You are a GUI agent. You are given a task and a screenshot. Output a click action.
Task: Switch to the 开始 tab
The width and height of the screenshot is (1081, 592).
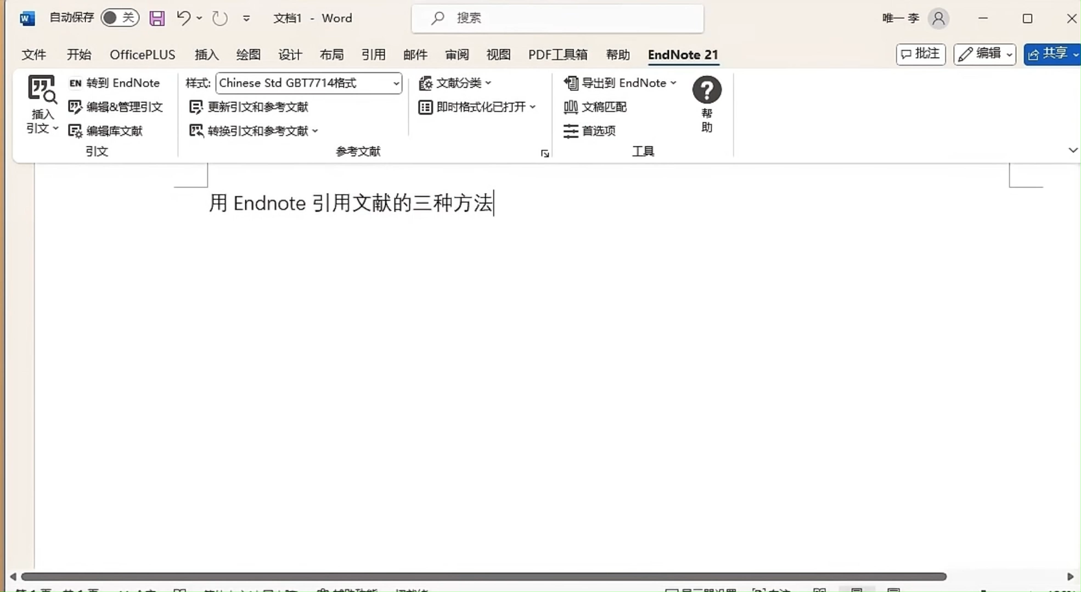pyautogui.click(x=79, y=55)
